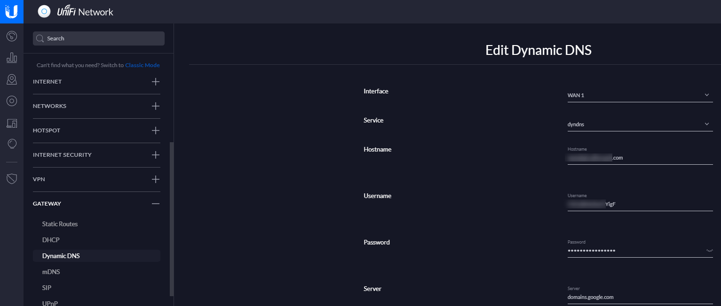
Task: Open the Insights lightbulb icon
Action: click(12, 144)
